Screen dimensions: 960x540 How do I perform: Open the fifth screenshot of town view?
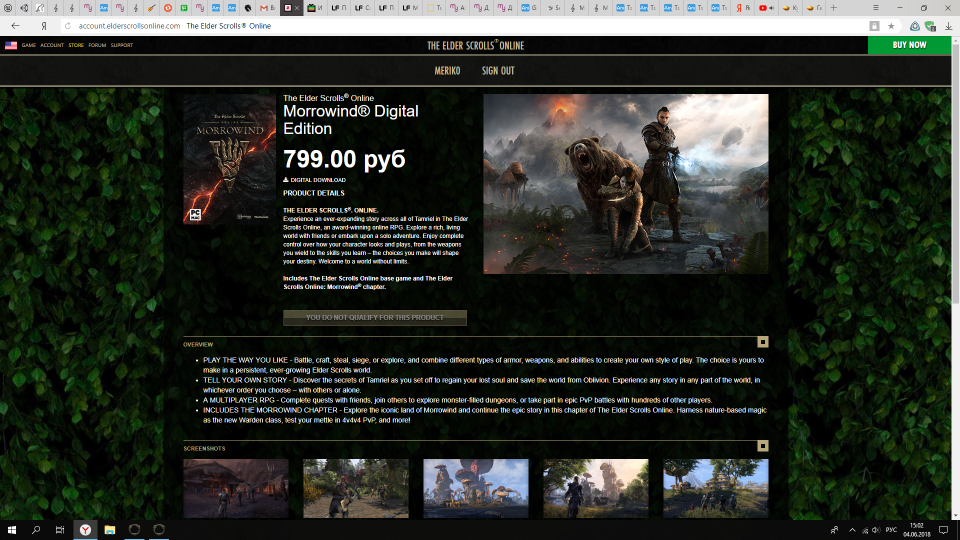[x=716, y=488]
